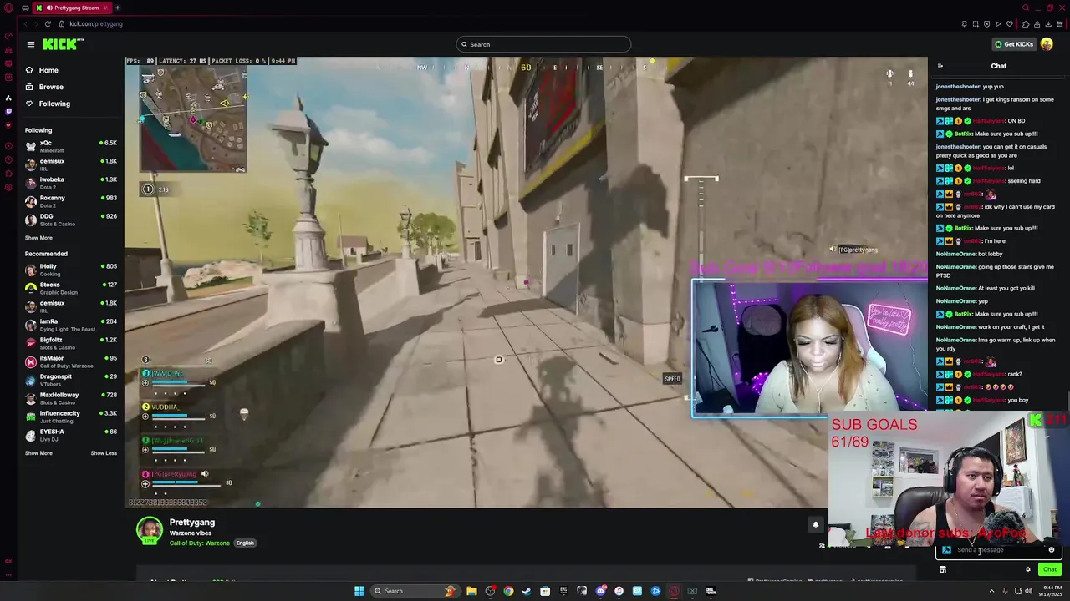1070x601 pixels.
Task: Select the Prettygang Stream browser tab
Action: tap(74, 8)
